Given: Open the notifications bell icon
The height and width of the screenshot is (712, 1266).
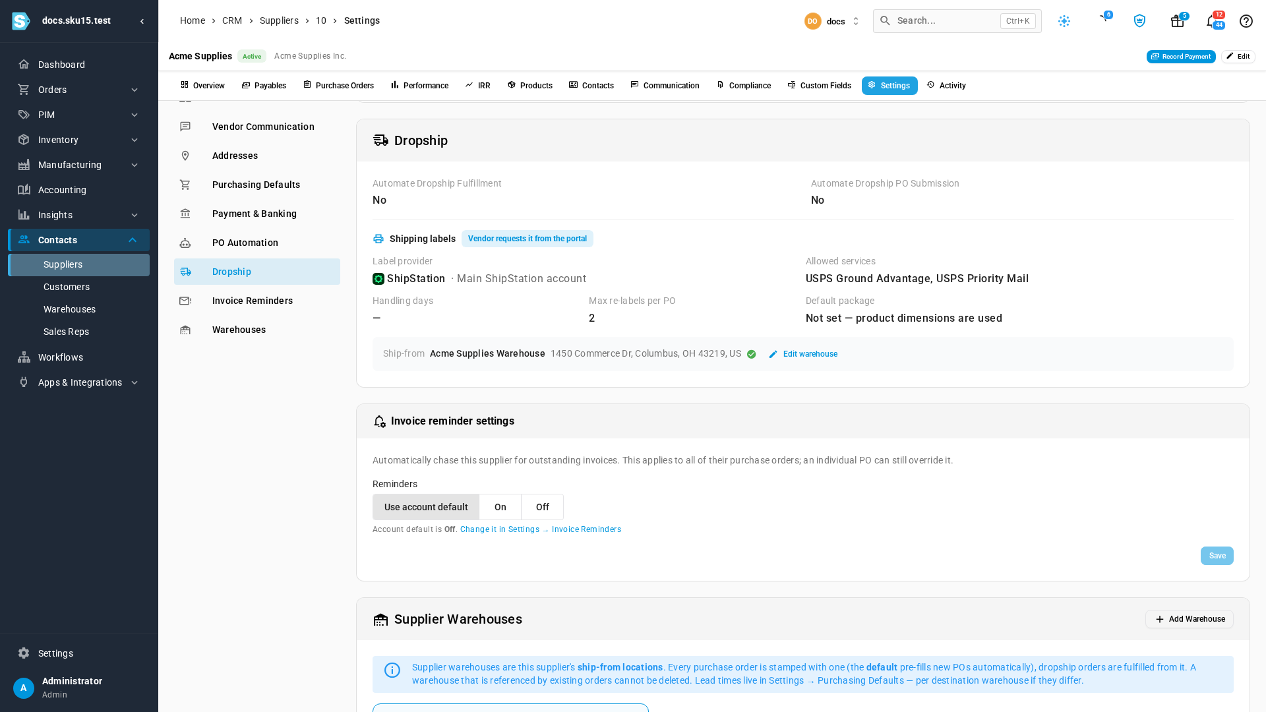Looking at the screenshot, I should point(1211,21).
